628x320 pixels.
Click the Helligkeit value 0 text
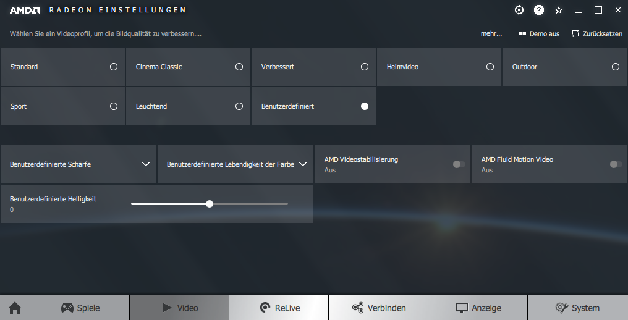[x=12, y=209]
